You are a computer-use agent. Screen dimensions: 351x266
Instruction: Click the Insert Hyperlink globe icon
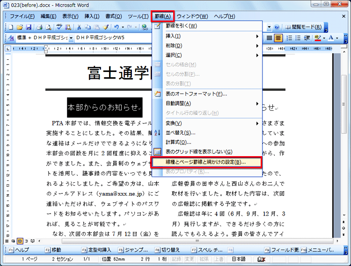[x=145, y=27]
